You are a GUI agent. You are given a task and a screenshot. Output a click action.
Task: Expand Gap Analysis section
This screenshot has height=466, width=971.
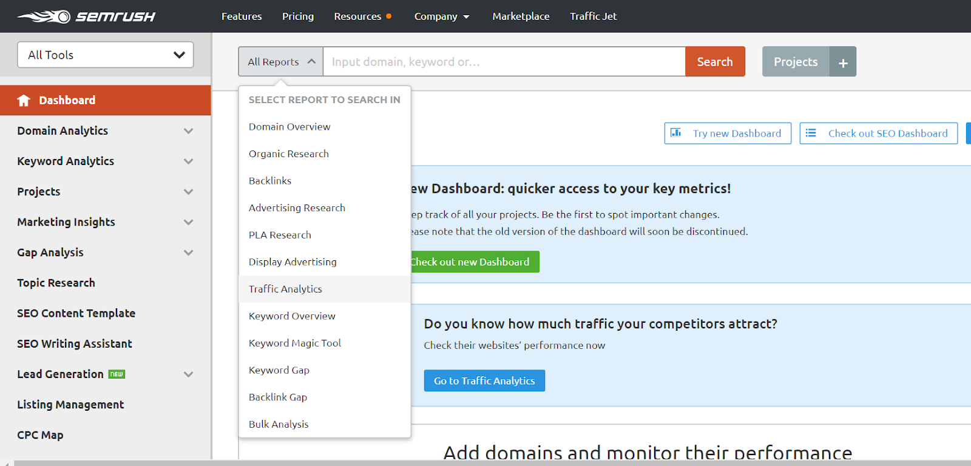coord(189,252)
